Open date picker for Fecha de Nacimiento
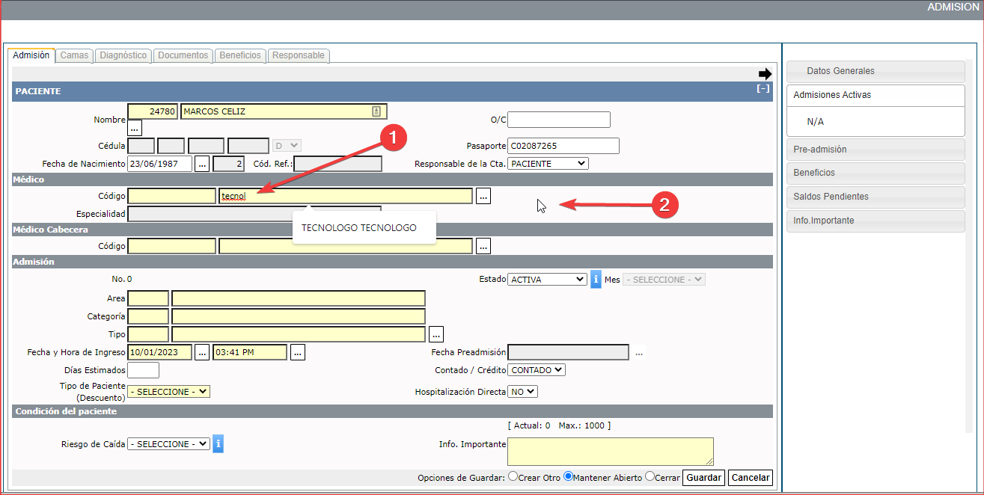This screenshot has width=984, height=495. coord(202,164)
